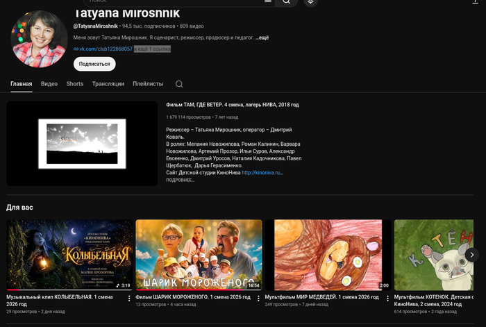
Task: Click КОТЕНОК cat cartoon thumbnail
Action: [x=434, y=255]
